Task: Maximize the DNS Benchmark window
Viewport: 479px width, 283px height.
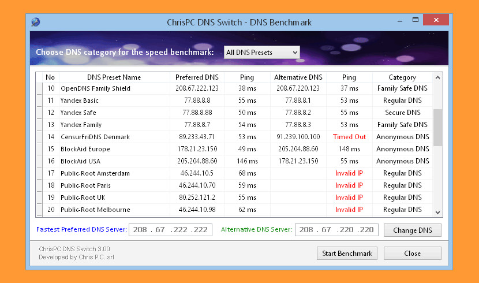Action: click(416, 20)
